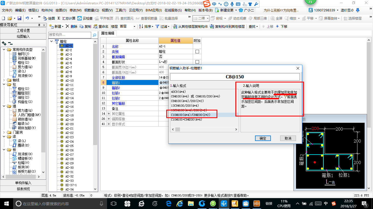Select 筏板基础(M) in component tree
The height and width of the screenshot is (209, 373).
pos(24,58)
